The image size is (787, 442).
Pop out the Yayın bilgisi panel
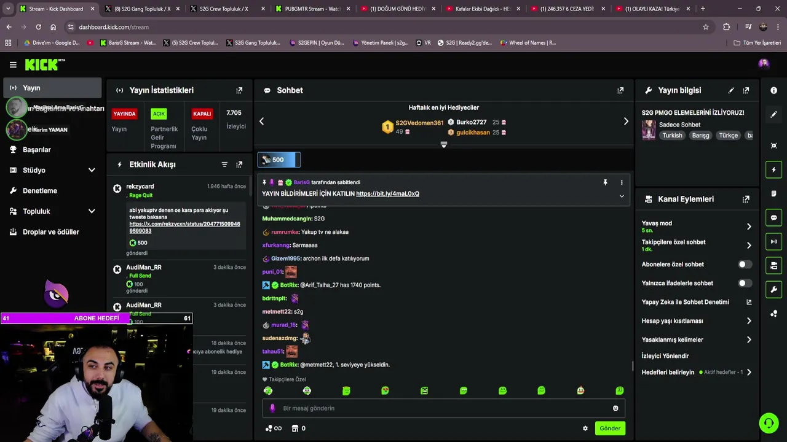pos(746,90)
